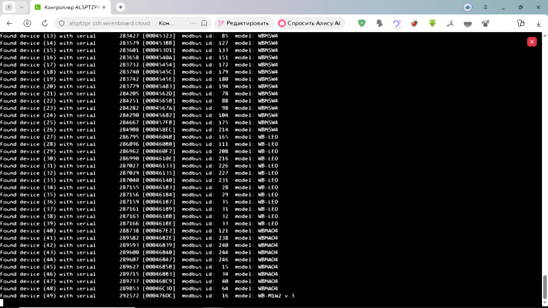Screen dimensions: 548x308
Task: Click hex value [0004565B] of device 22
Action: point(159,101)
